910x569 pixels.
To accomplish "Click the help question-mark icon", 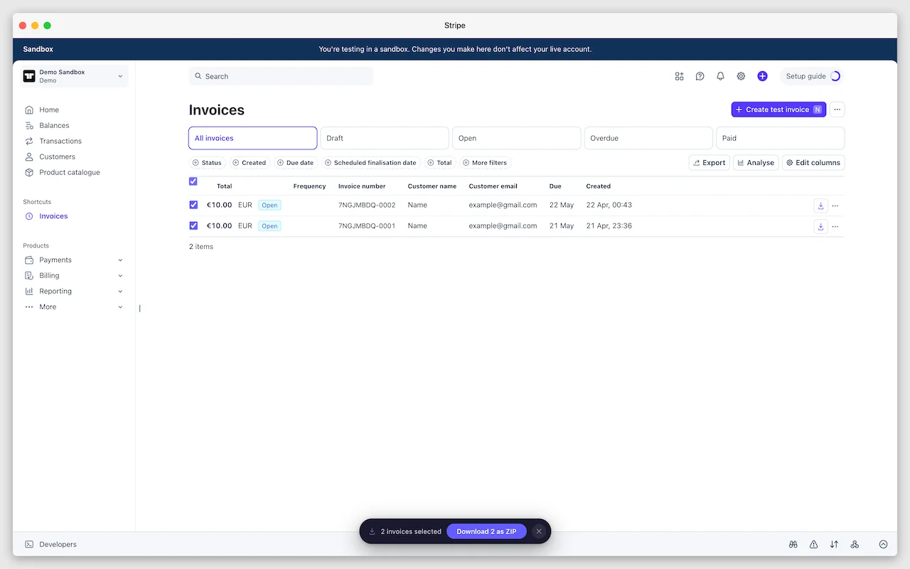I will [x=700, y=76].
